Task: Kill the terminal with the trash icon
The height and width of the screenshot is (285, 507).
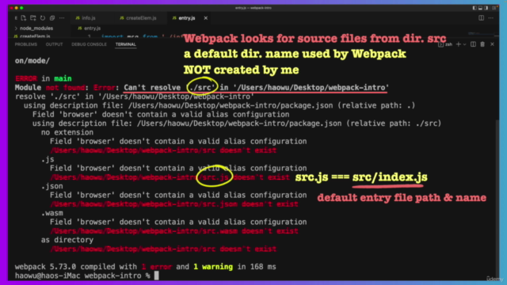Action: click(482, 44)
